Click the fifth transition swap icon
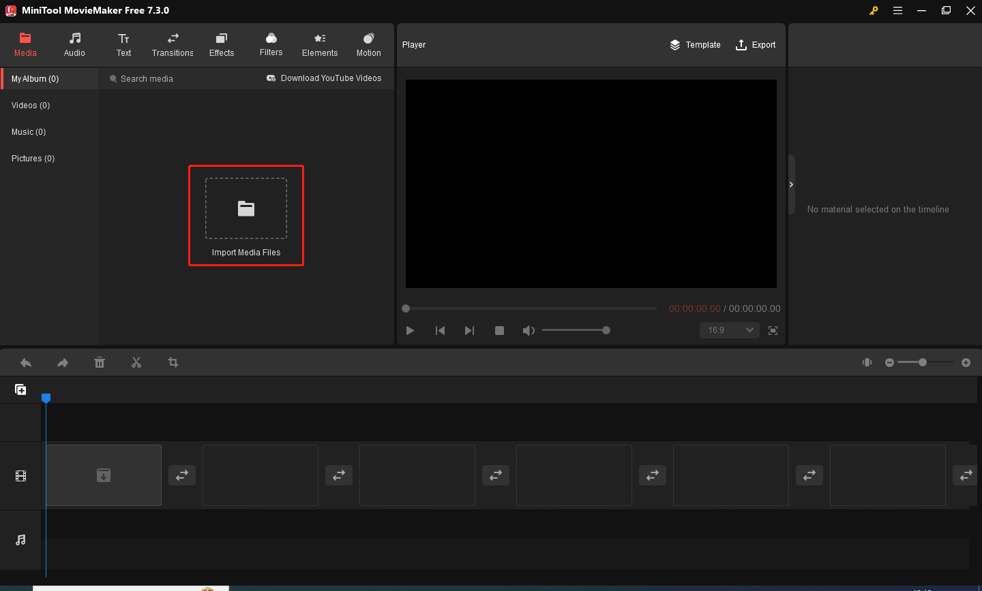The height and width of the screenshot is (591, 982). pyautogui.click(x=809, y=475)
